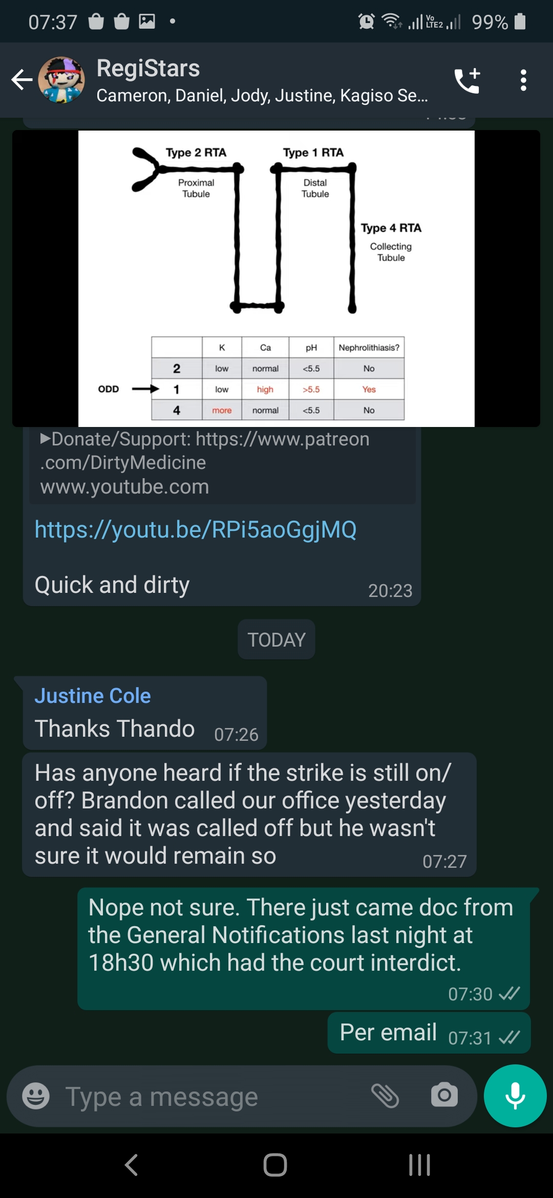The height and width of the screenshot is (1198, 553).
Task: Tap the TODAY date separator chip
Action: tap(276, 639)
